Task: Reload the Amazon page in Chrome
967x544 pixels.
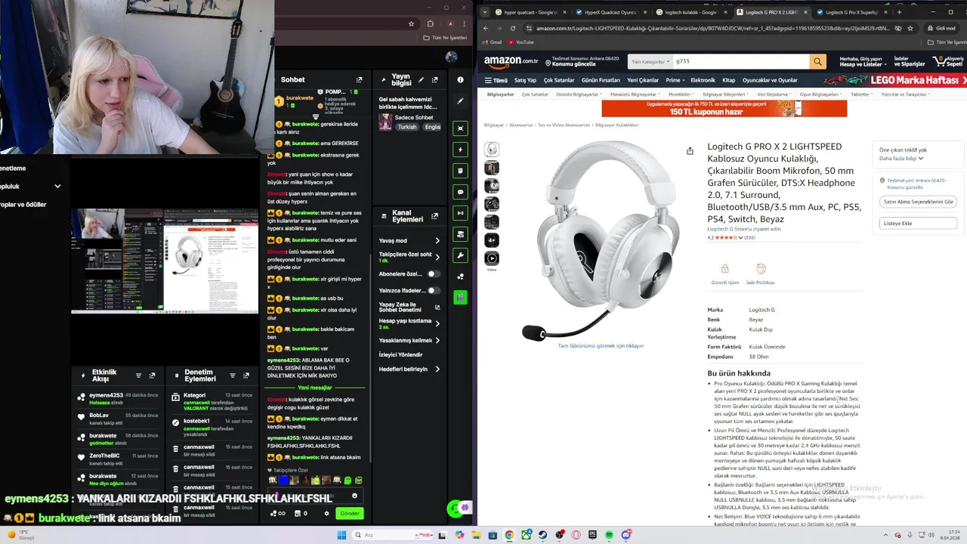Action: (513, 28)
